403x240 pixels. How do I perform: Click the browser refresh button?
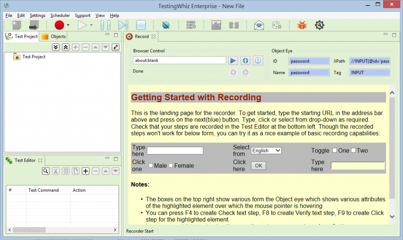(x=246, y=61)
